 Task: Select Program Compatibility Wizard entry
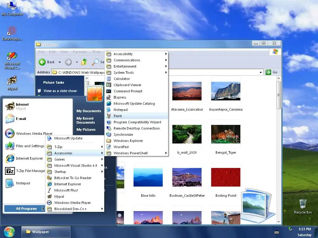pos(137,122)
